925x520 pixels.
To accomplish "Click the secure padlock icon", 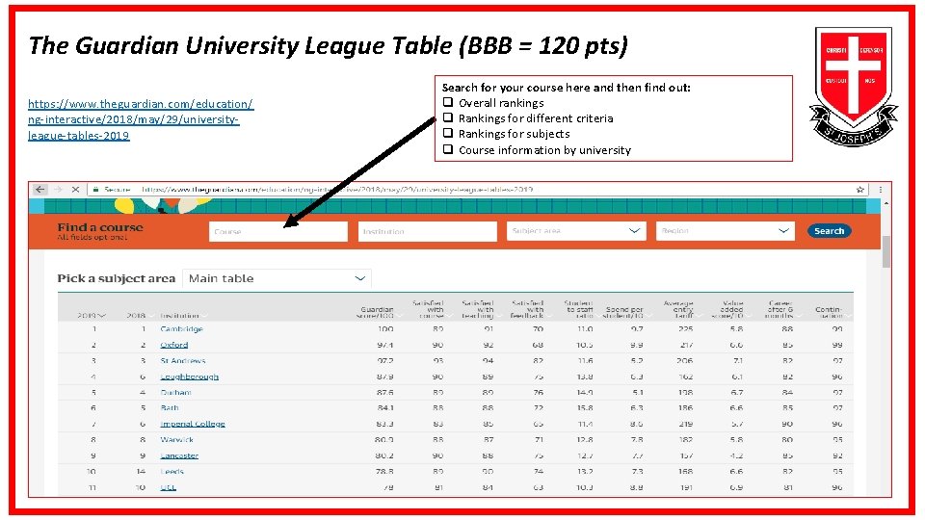I will (x=95, y=190).
